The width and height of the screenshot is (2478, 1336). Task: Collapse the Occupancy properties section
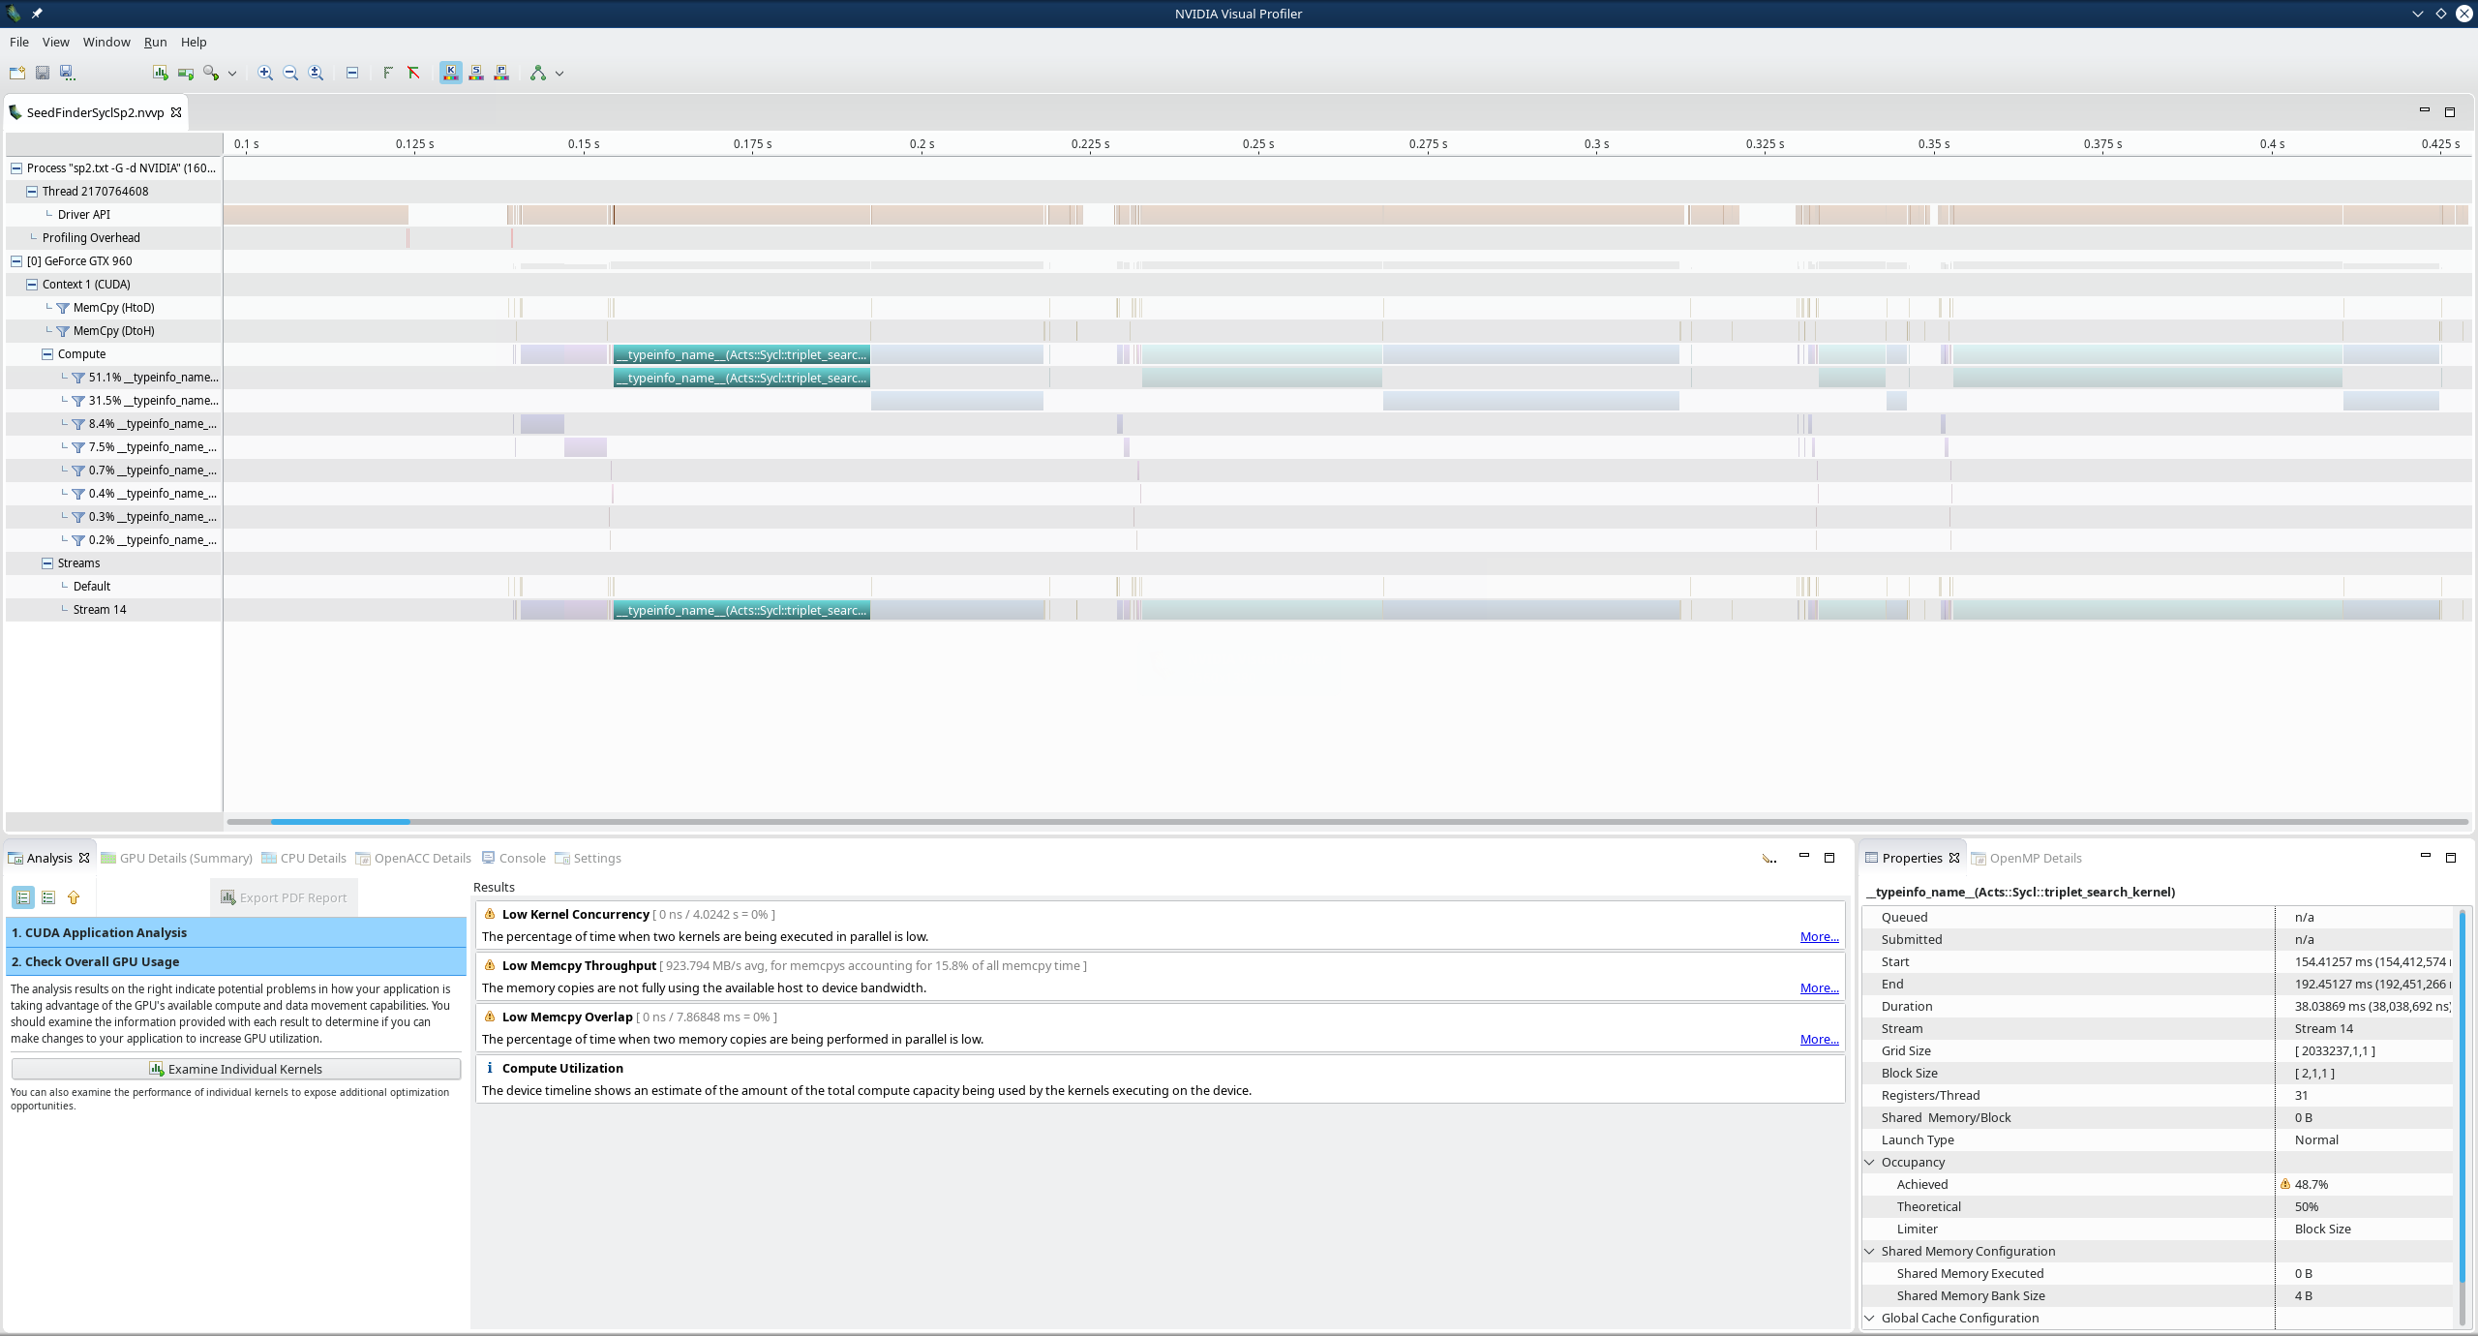[1870, 1162]
